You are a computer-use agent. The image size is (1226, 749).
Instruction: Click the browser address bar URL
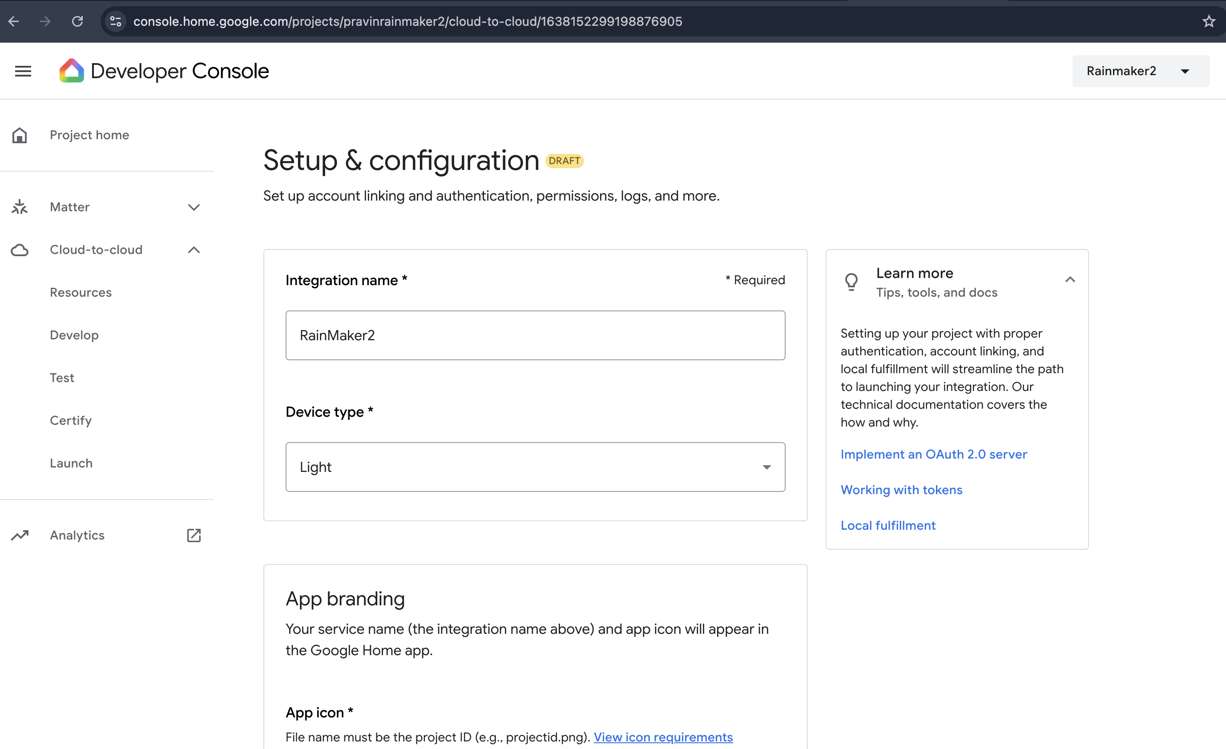(x=407, y=21)
